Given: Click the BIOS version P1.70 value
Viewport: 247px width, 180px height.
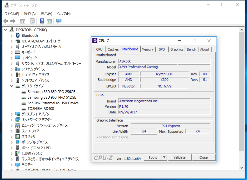Looking at the screenshot, I should (x=164, y=107).
